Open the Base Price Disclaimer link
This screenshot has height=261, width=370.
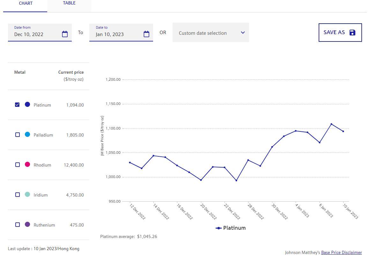[341, 252]
